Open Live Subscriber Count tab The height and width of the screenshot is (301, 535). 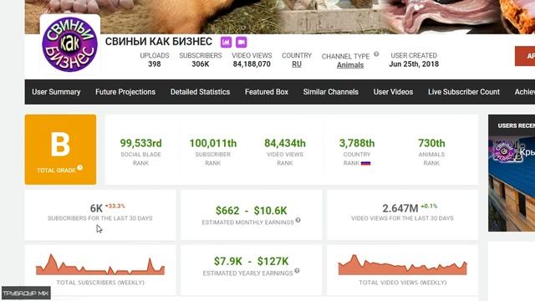pyautogui.click(x=464, y=92)
